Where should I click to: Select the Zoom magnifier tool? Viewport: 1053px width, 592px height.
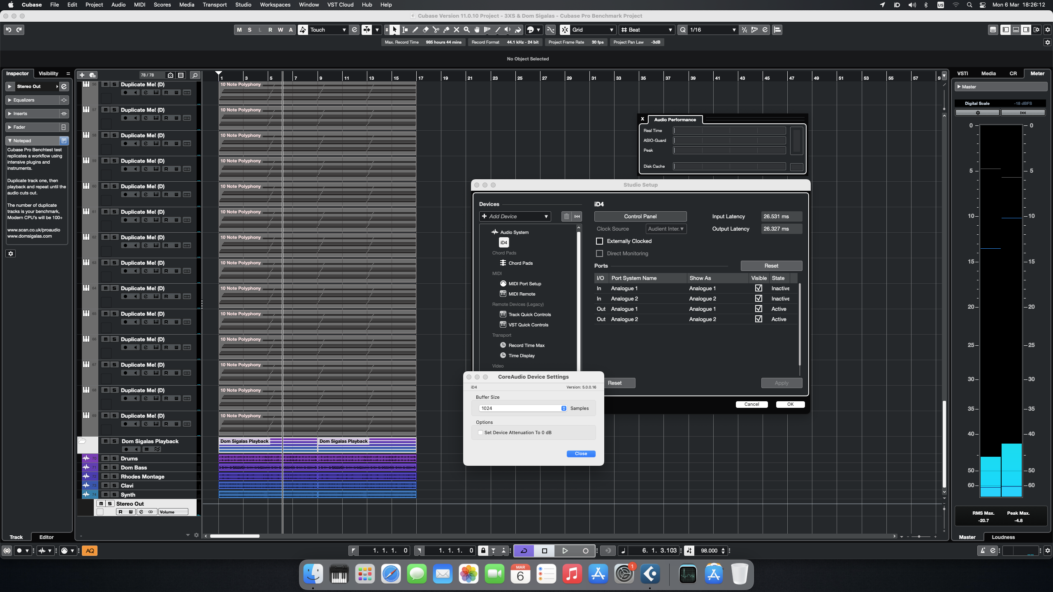coord(467,30)
